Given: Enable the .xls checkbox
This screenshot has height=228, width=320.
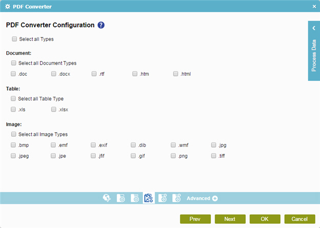Looking at the screenshot, I should [x=13, y=109].
